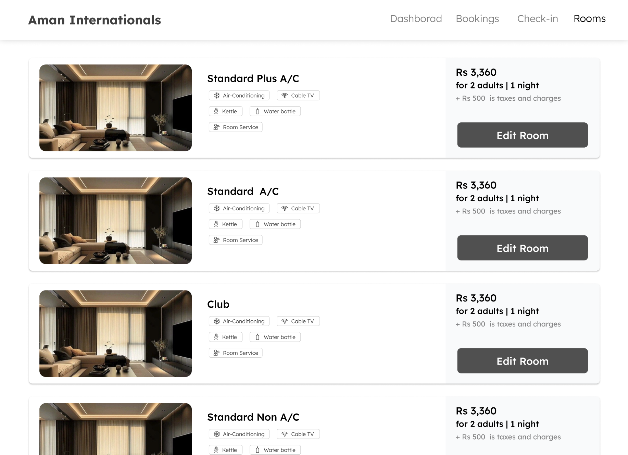Open the Dashborad navigation tab

coord(416,19)
